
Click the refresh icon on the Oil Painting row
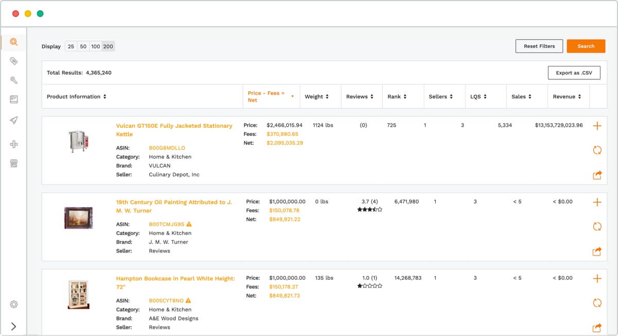(597, 226)
